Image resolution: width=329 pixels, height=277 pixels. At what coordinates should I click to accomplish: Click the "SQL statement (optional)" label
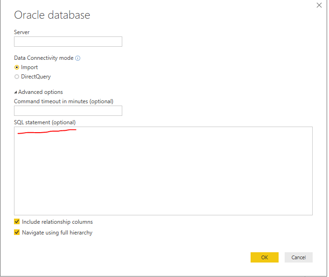coord(45,122)
